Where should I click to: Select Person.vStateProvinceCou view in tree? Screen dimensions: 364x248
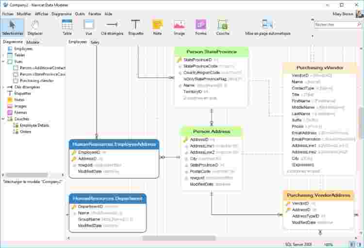coord(43,74)
